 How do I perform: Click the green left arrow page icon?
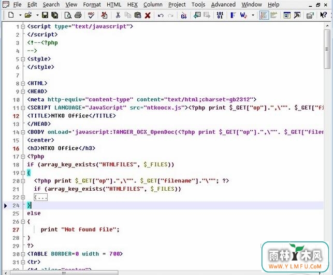click(x=197, y=15)
